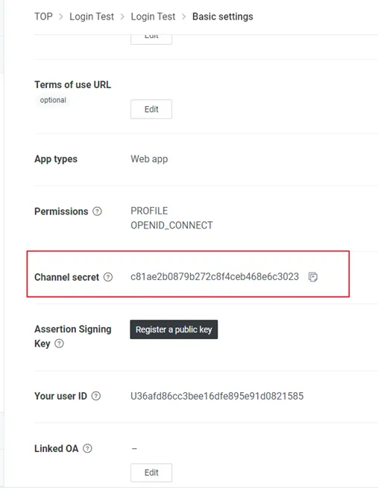Screen dimensions: 378x490
Task: Click the chevron between the Login Test breadcrumbs
Action: pyautogui.click(x=122, y=16)
